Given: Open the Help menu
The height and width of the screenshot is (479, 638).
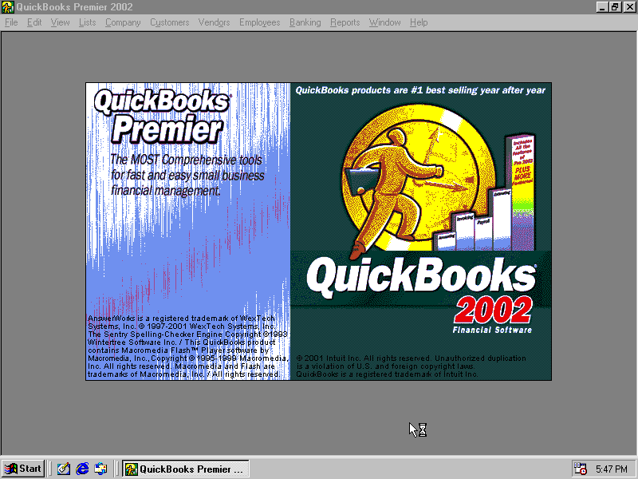Looking at the screenshot, I should (x=419, y=22).
